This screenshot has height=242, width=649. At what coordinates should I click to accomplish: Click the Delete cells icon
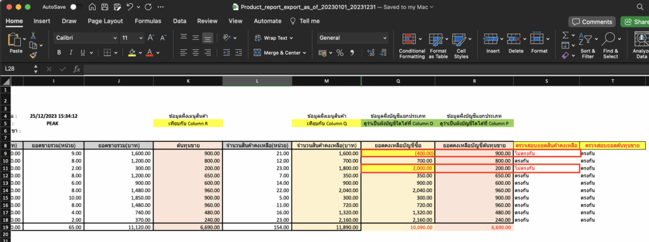[513, 39]
